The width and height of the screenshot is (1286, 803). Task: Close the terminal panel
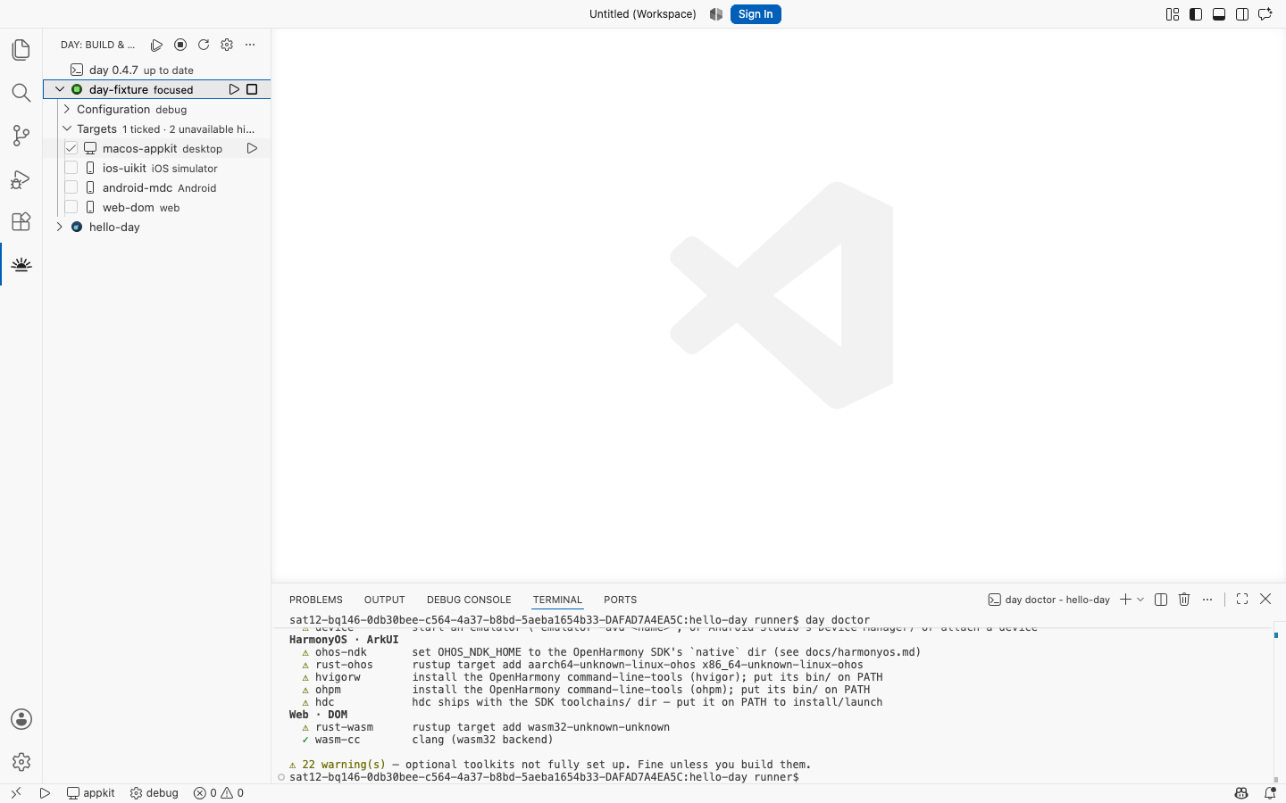[1265, 600]
